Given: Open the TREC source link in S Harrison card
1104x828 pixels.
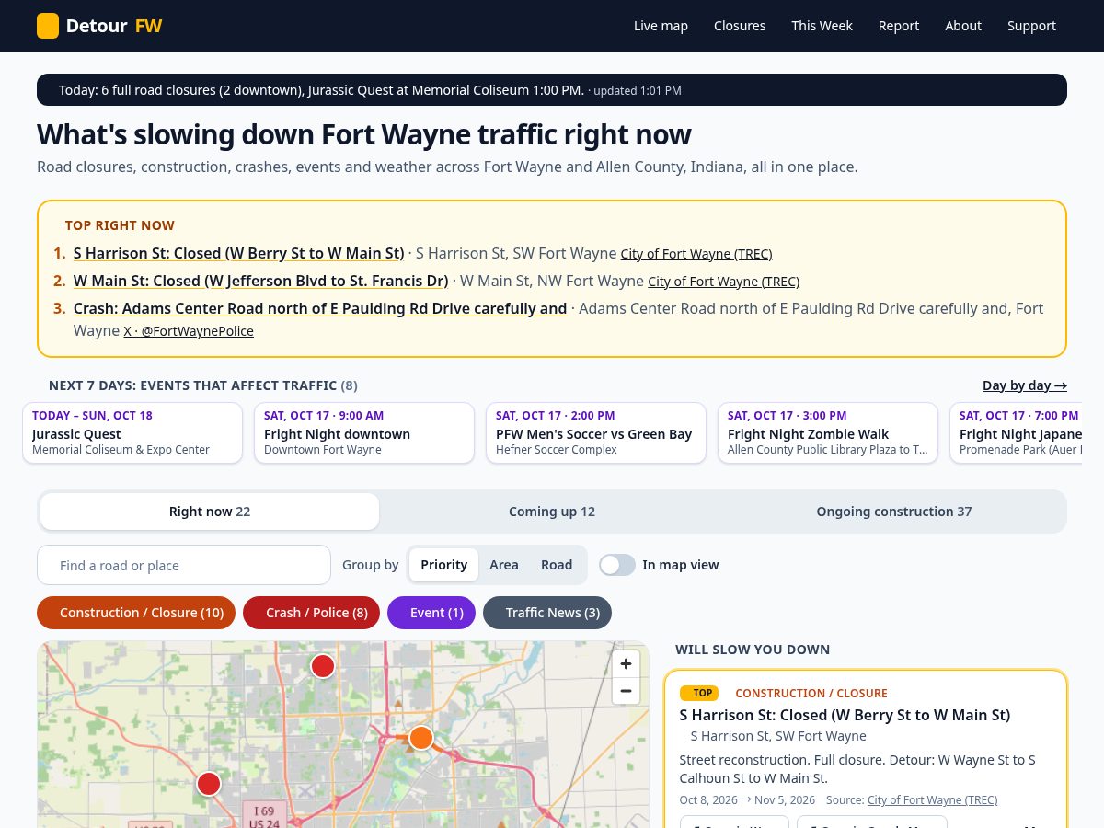Looking at the screenshot, I should [932, 800].
